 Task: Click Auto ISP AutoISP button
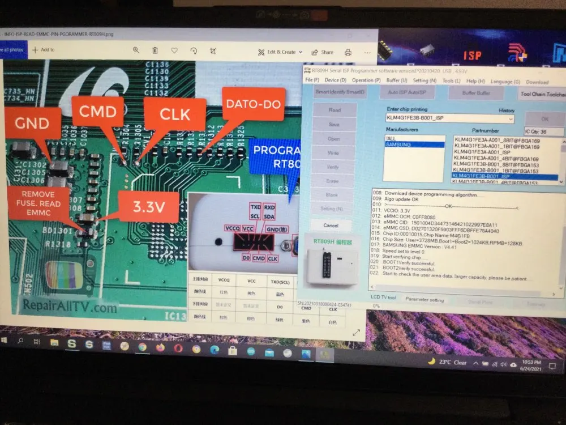407,92
